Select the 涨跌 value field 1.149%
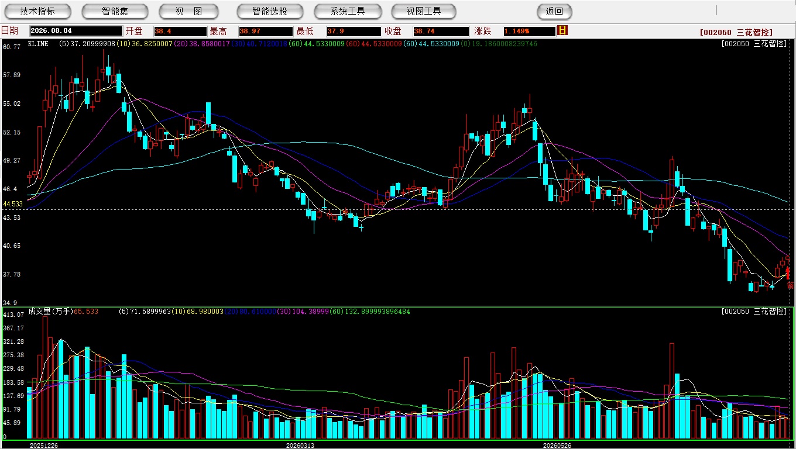This screenshot has height=449, width=796. tap(529, 31)
